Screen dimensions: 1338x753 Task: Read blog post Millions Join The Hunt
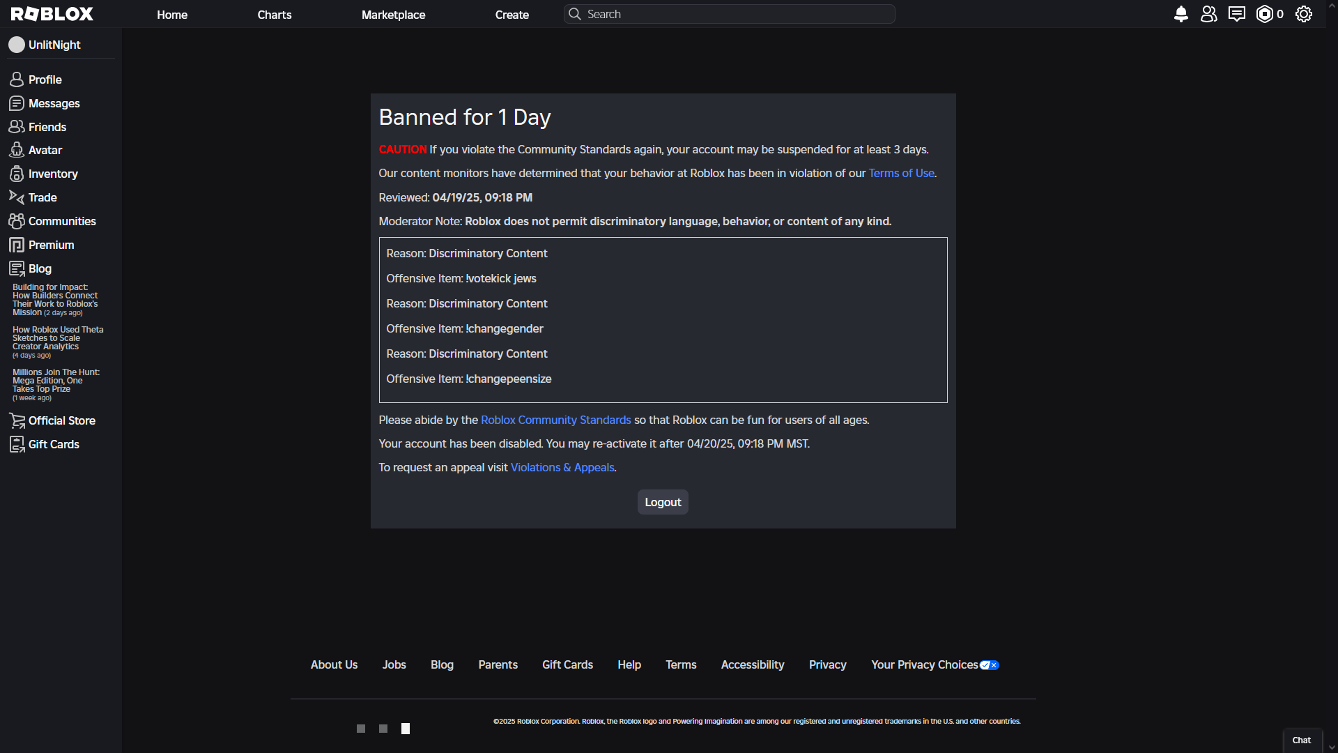click(56, 385)
